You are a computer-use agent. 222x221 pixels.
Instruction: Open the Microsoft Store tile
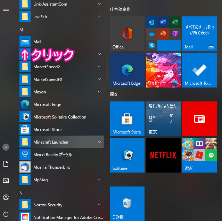127,119
